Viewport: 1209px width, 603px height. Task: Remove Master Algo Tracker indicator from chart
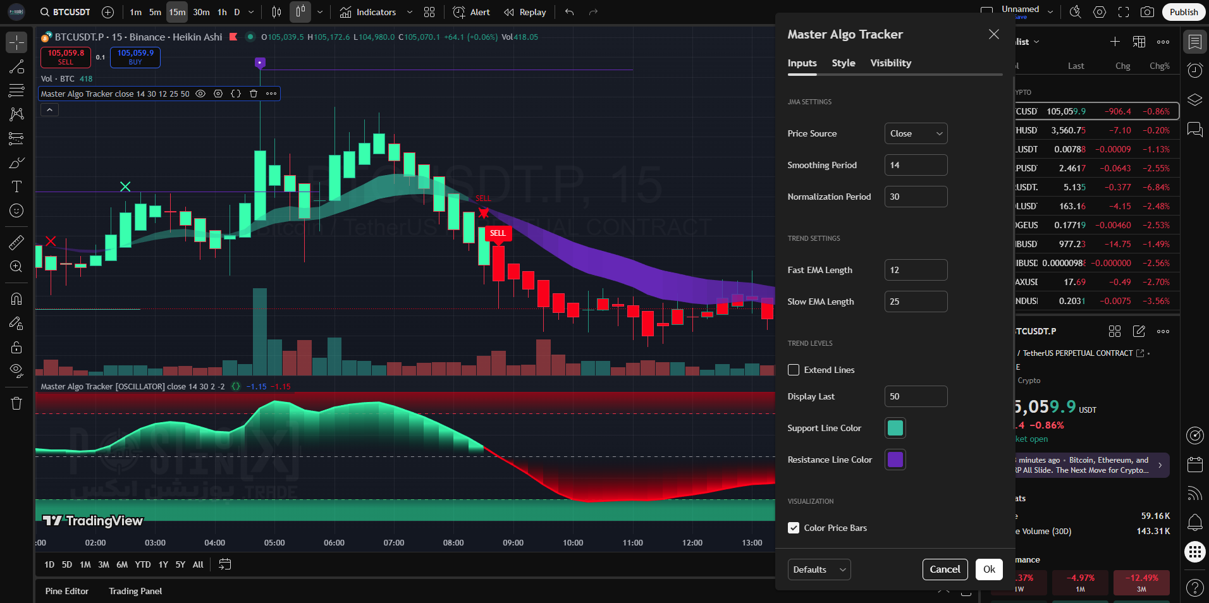254,94
